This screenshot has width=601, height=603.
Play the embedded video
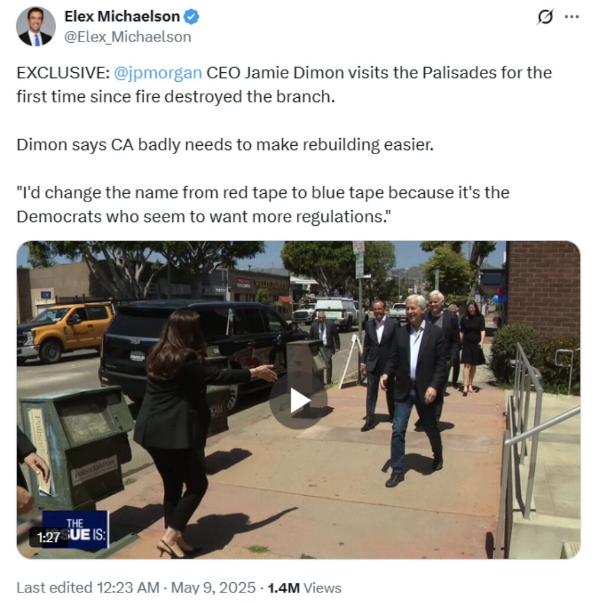[x=298, y=400]
